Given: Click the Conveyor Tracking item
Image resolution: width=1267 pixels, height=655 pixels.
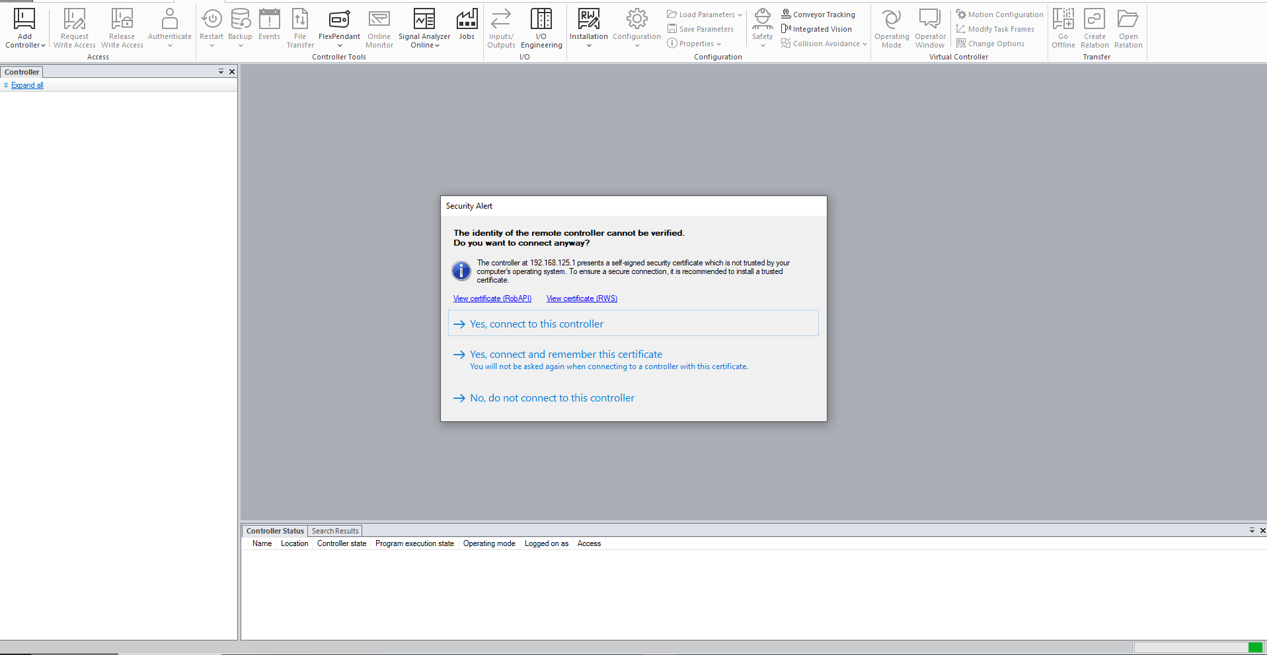Looking at the screenshot, I should (818, 15).
